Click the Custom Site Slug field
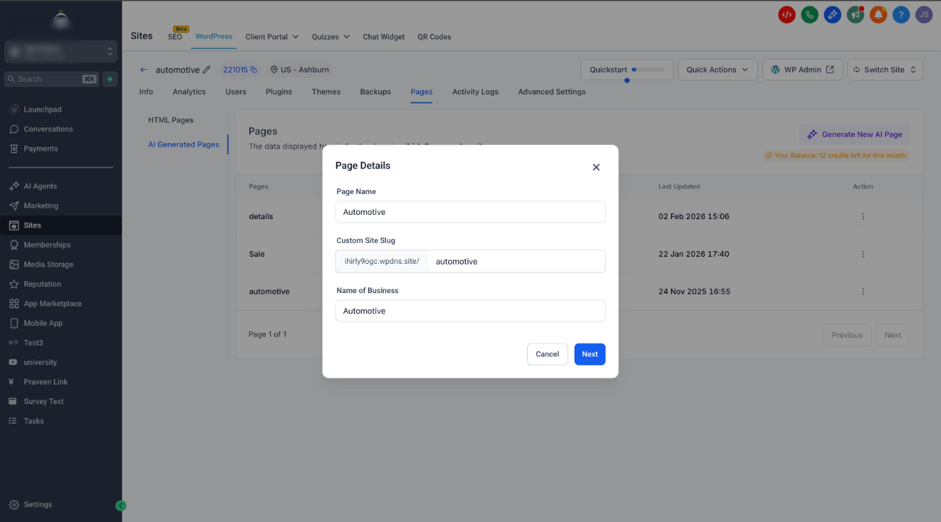 517,261
